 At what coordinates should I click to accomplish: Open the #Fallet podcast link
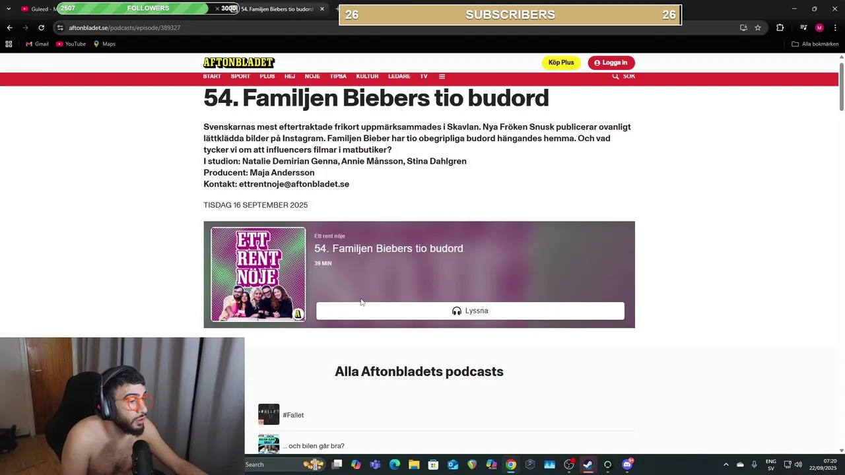293,415
